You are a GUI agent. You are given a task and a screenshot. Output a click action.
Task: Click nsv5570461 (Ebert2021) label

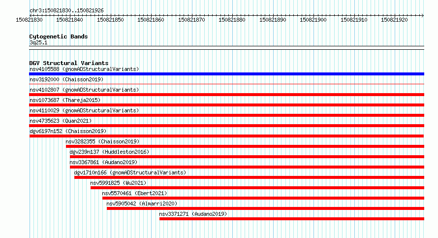134,193
